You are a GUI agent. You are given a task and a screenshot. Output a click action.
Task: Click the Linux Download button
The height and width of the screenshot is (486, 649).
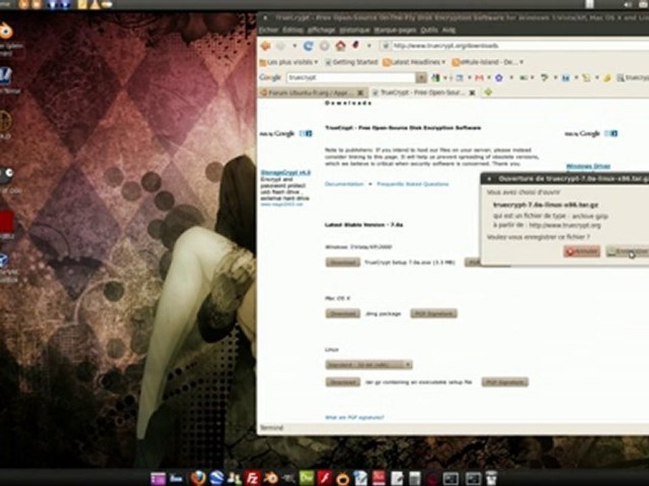(343, 382)
